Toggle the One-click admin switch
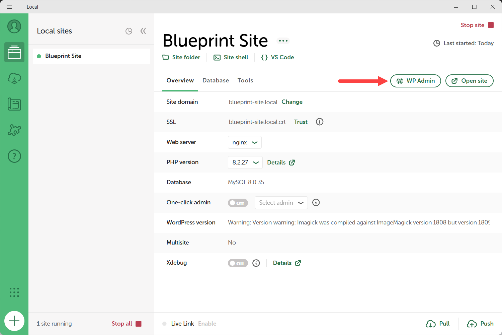The height and width of the screenshot is (335, 502). pos(238,203)
